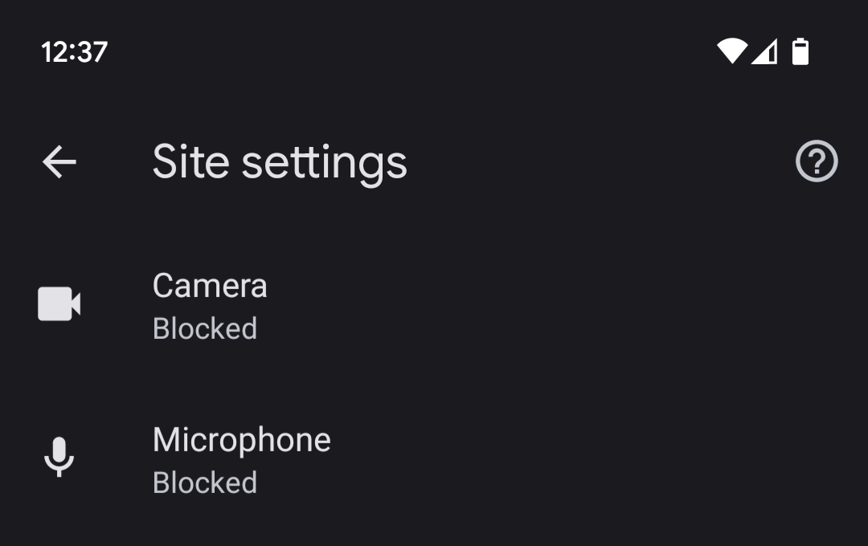Tap the back arrow to leave Site settings
The height and width of the screenshot is (546, 868).
pos(59,162)
